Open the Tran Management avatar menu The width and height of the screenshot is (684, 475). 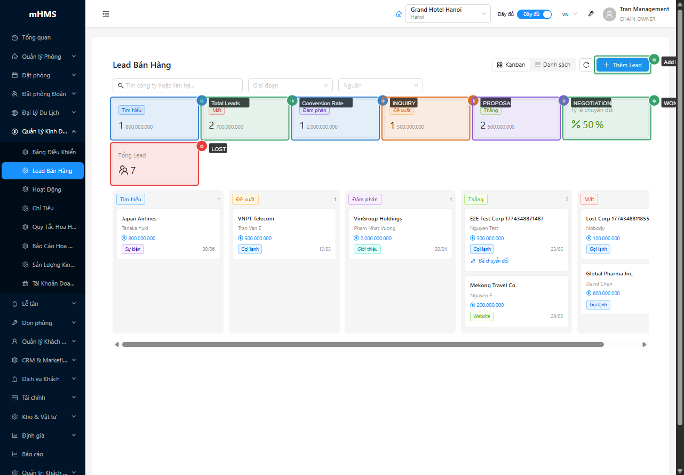609,14
